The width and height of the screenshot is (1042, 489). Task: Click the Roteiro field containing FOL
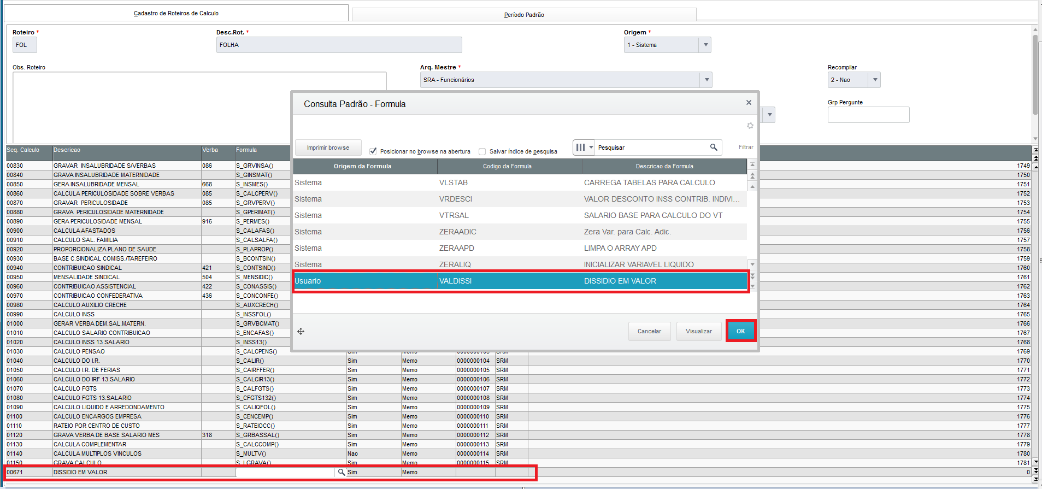[25, 45]
